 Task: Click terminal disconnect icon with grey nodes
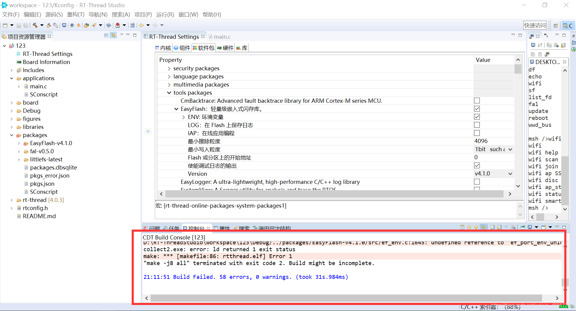coord(540,45)
